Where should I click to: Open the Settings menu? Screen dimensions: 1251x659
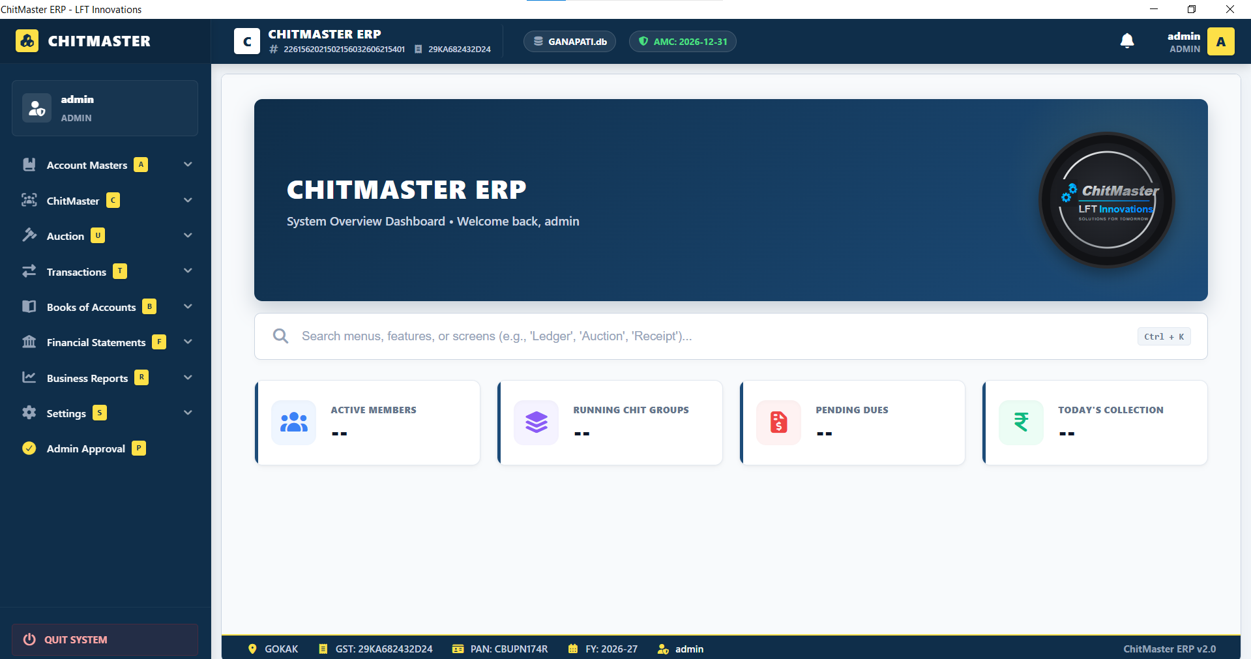[x=105, y=413]
